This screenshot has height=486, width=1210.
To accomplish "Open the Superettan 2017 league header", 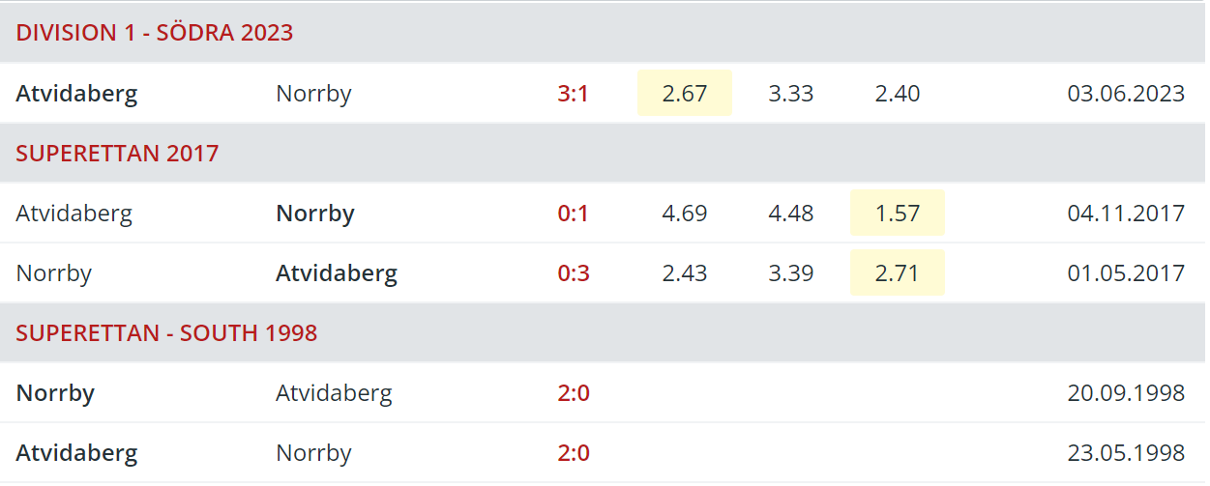I will pyautogui.click(x=603, y=153).
